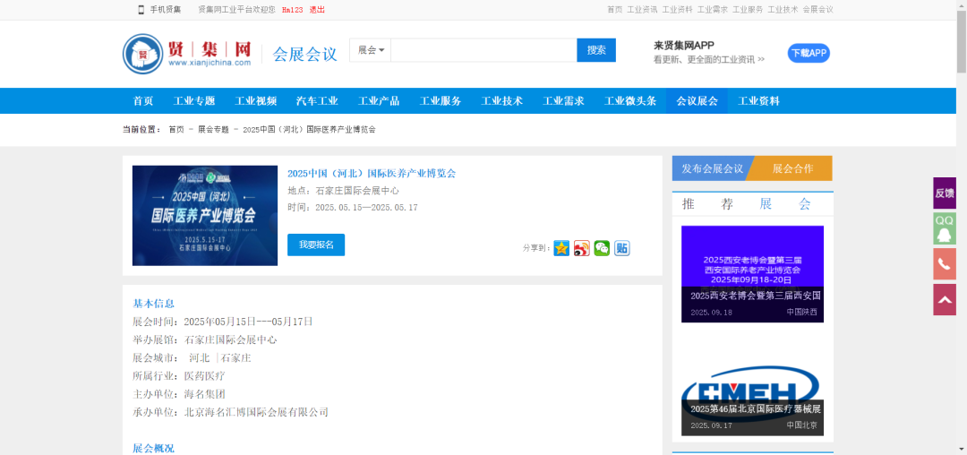Open the purple 反馈 feedback button

(945, 193)
